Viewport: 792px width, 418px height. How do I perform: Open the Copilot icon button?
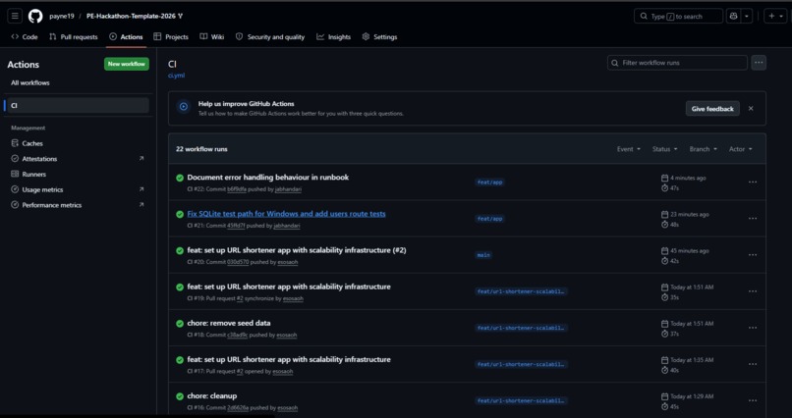tap(733, 16)
